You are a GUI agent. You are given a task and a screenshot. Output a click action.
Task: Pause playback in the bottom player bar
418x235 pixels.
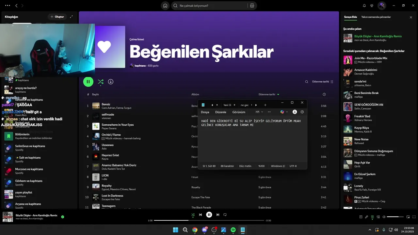(209, 215)
